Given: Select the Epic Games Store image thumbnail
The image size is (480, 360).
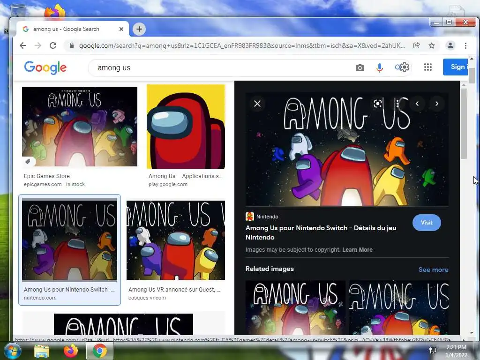Looking at the screenshot, I should 80,127.
